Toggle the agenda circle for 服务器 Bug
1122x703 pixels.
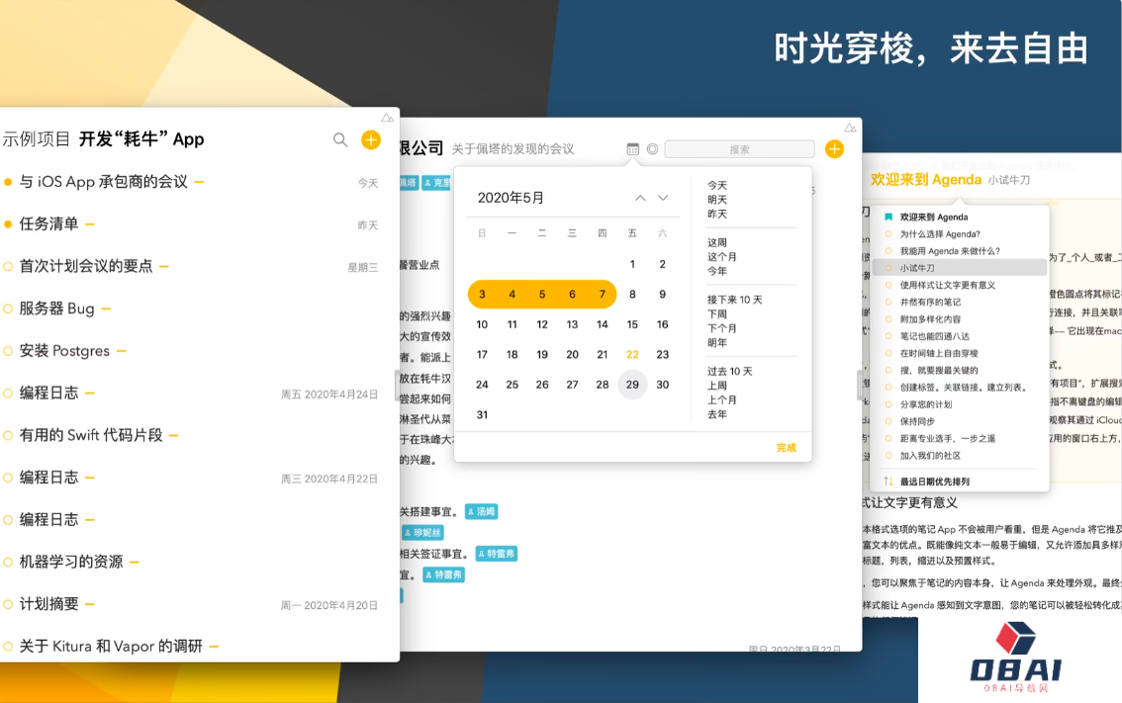8,308
